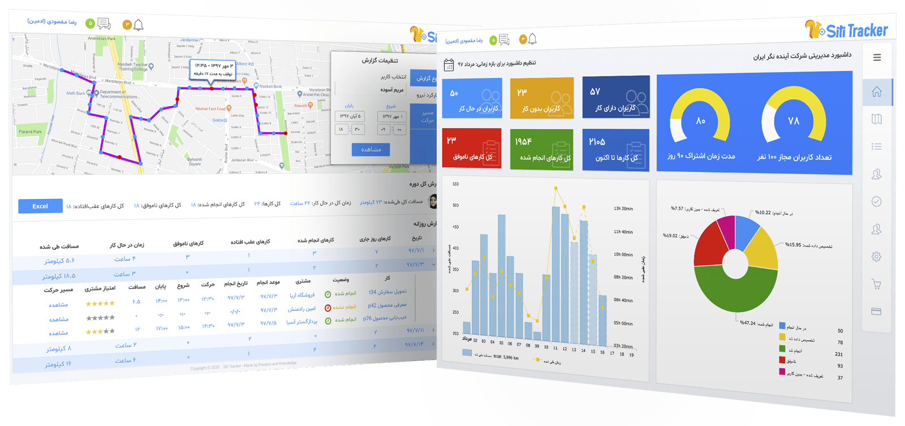
Task: Click the start date field ۱ مهر ۱۳۹۷
Action: (392, 116)
